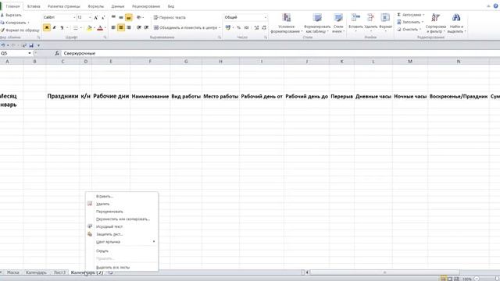This screenshot has height=281, width=500.
Task: Open Сортировка и фильтр
Action: point(436,23)
